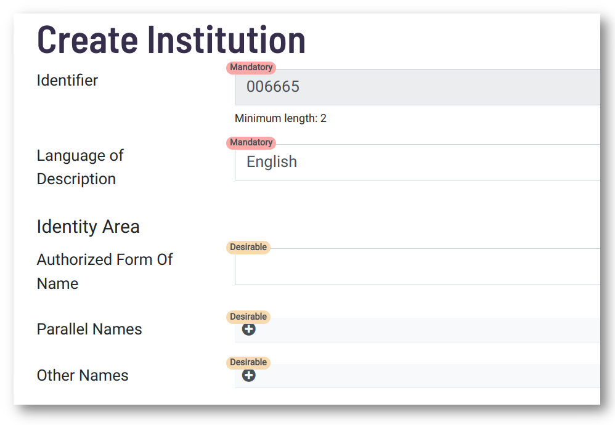615x425 pixels.
Task: Click the empty Other Names row area
Action: pyautogui.click(x=417, y=376)
